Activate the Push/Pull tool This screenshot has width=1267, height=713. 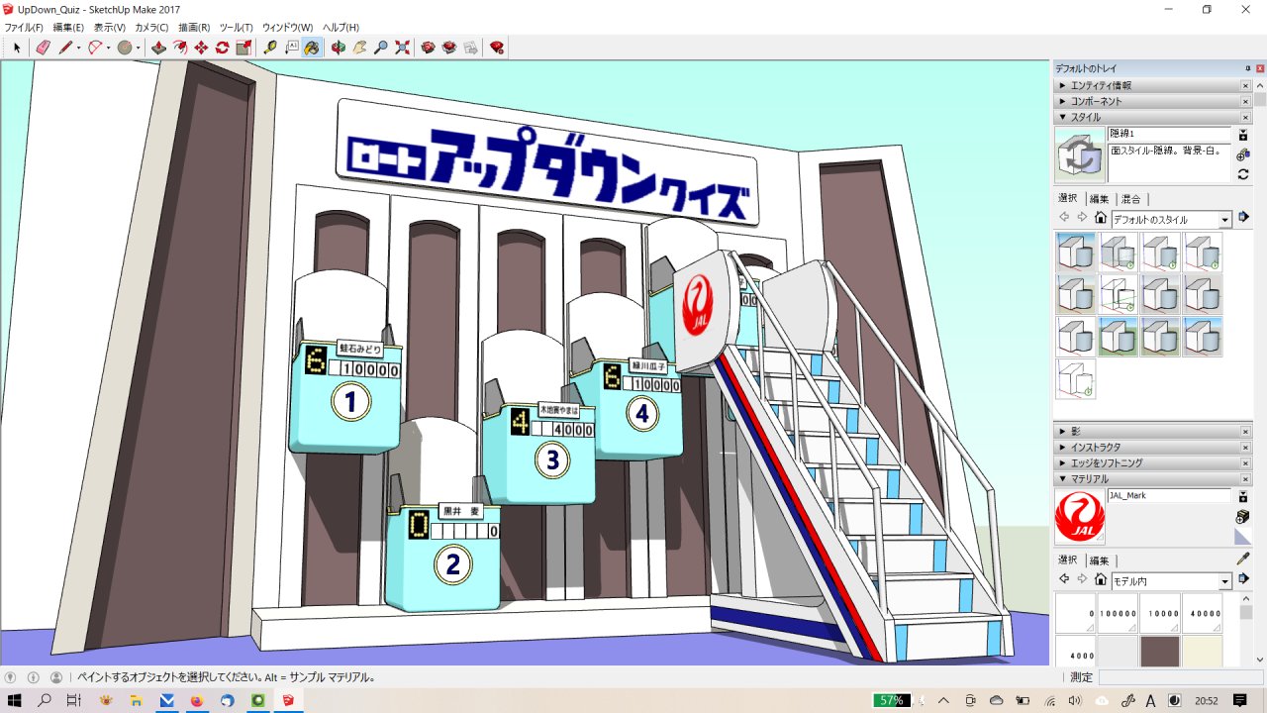point(158,47)
